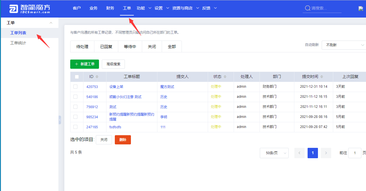Open the 工单 top menu
This screenshot has height=191, width=366.
(127, 8)
